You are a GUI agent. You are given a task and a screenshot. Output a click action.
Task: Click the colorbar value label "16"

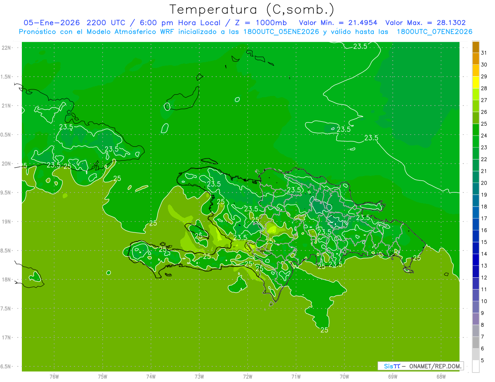(484, 230)
